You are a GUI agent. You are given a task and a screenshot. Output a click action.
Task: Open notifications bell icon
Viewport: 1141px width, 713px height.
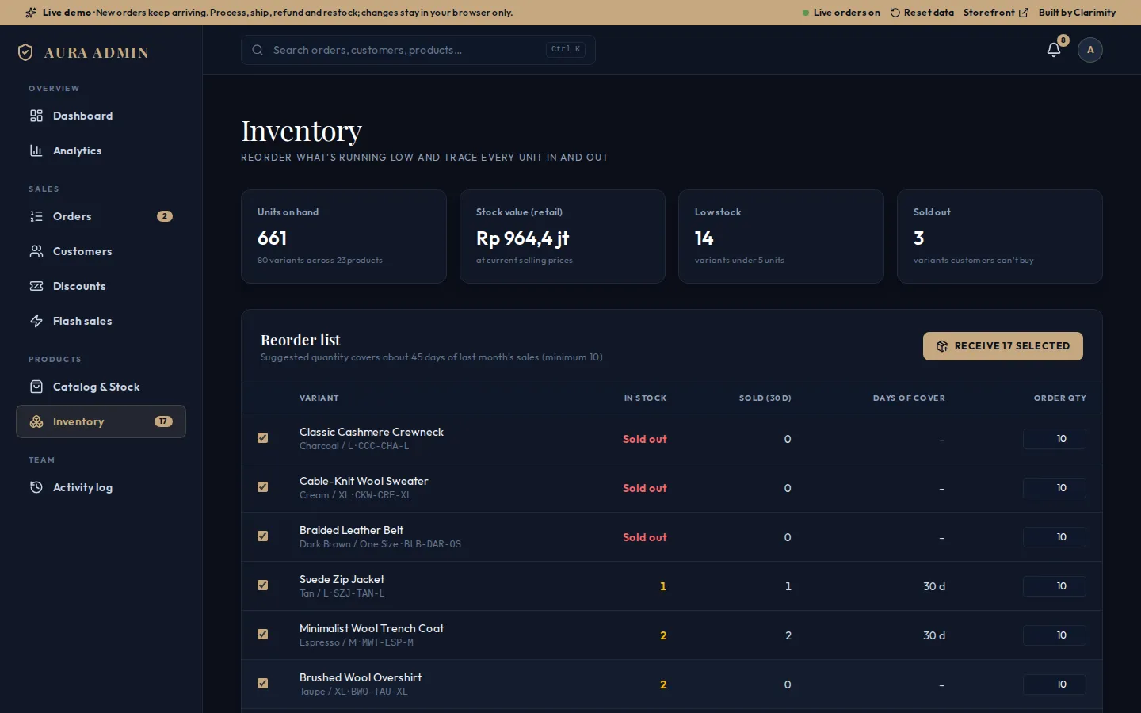click(x=1054, y=50)
